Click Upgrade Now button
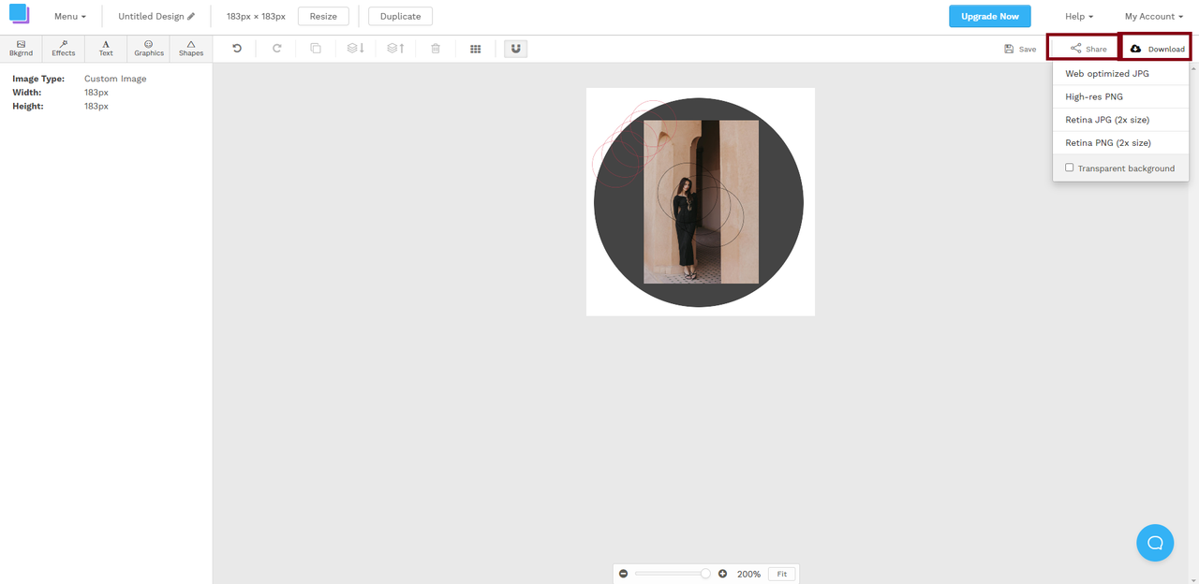Screen dimensions: 1199x584 989,17
